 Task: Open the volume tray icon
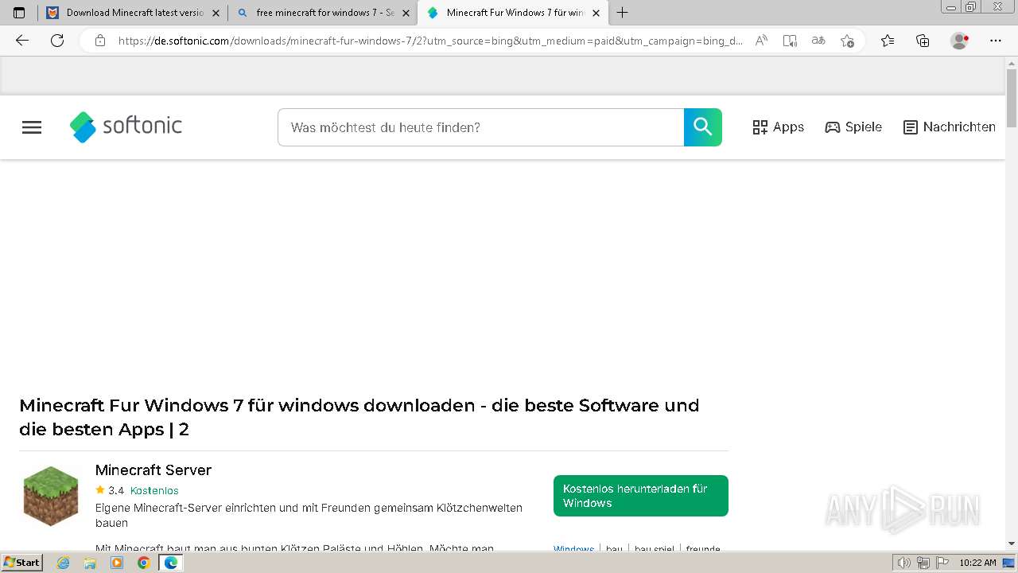click(x=904, y=563)
